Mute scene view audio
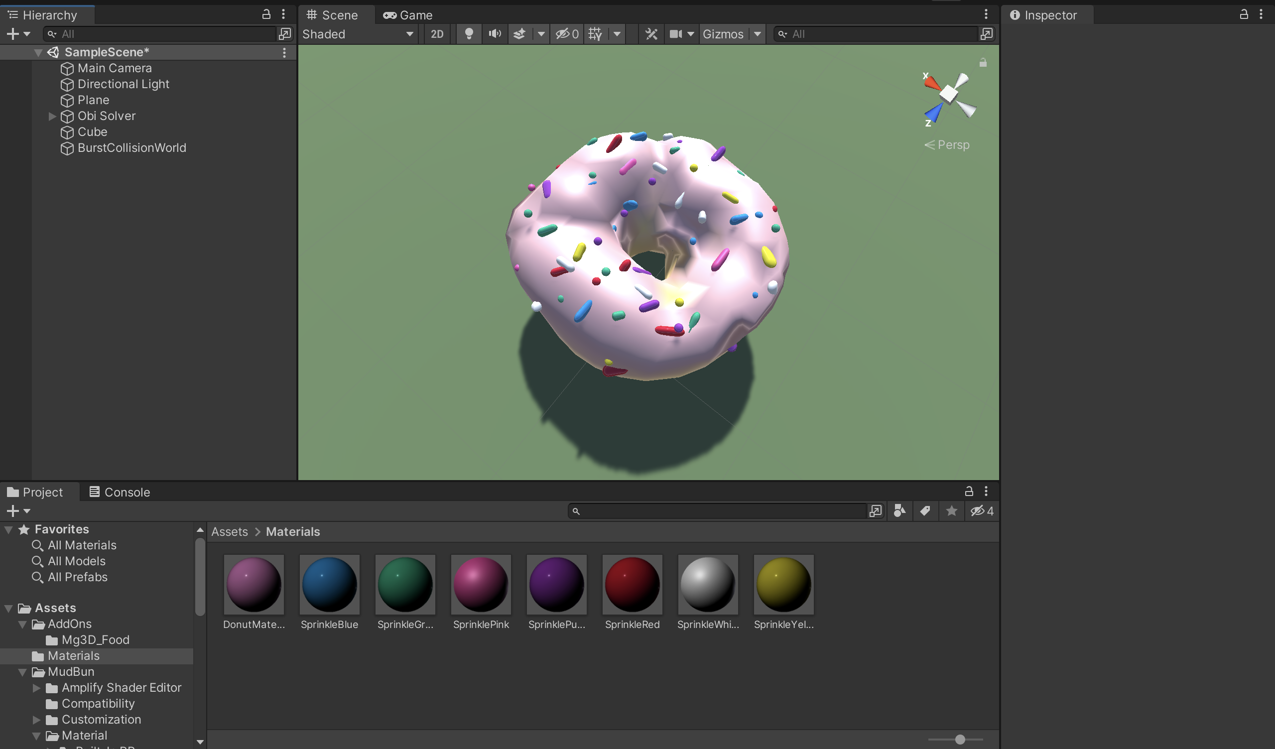1275x749 pixels. [495, 34]
